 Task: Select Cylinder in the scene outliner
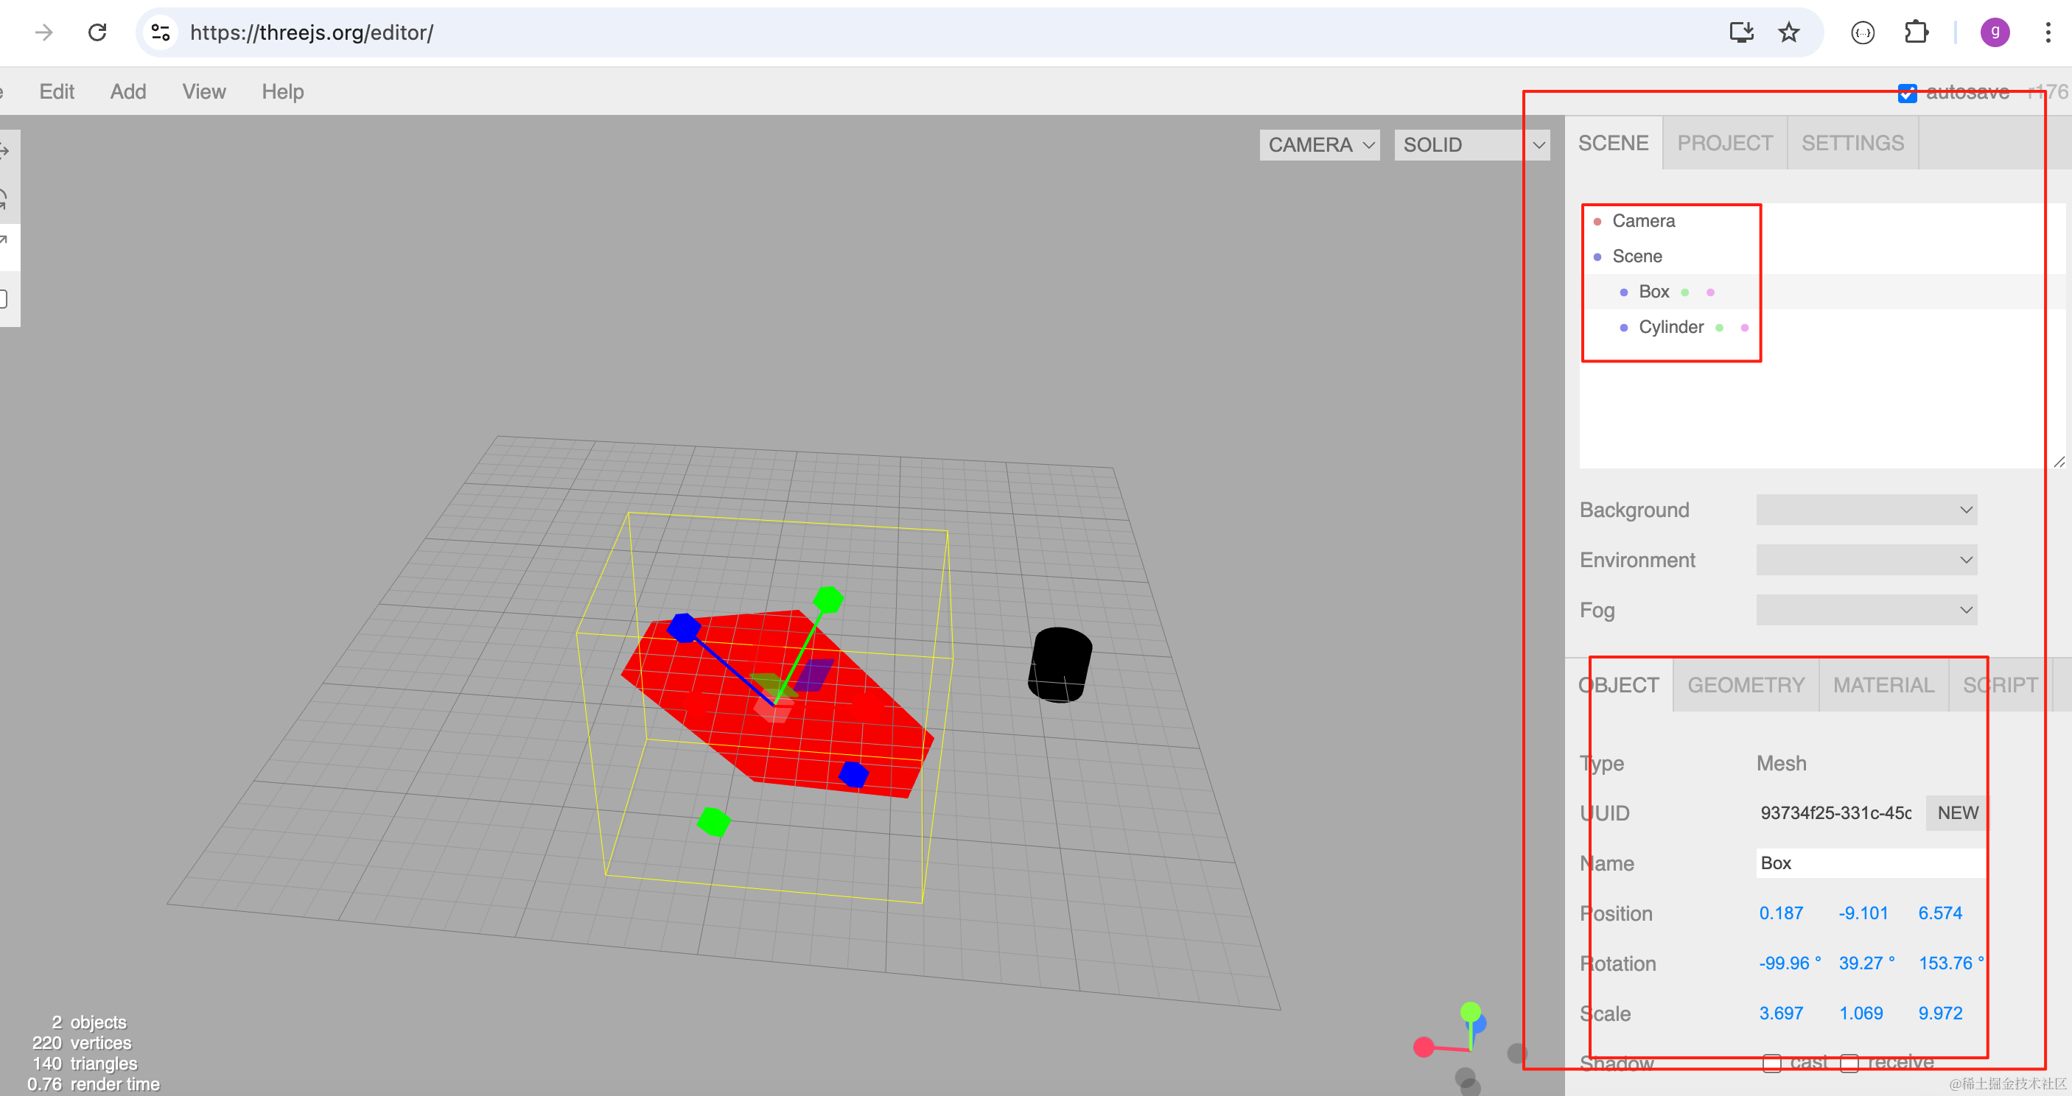pos(1822,327)
